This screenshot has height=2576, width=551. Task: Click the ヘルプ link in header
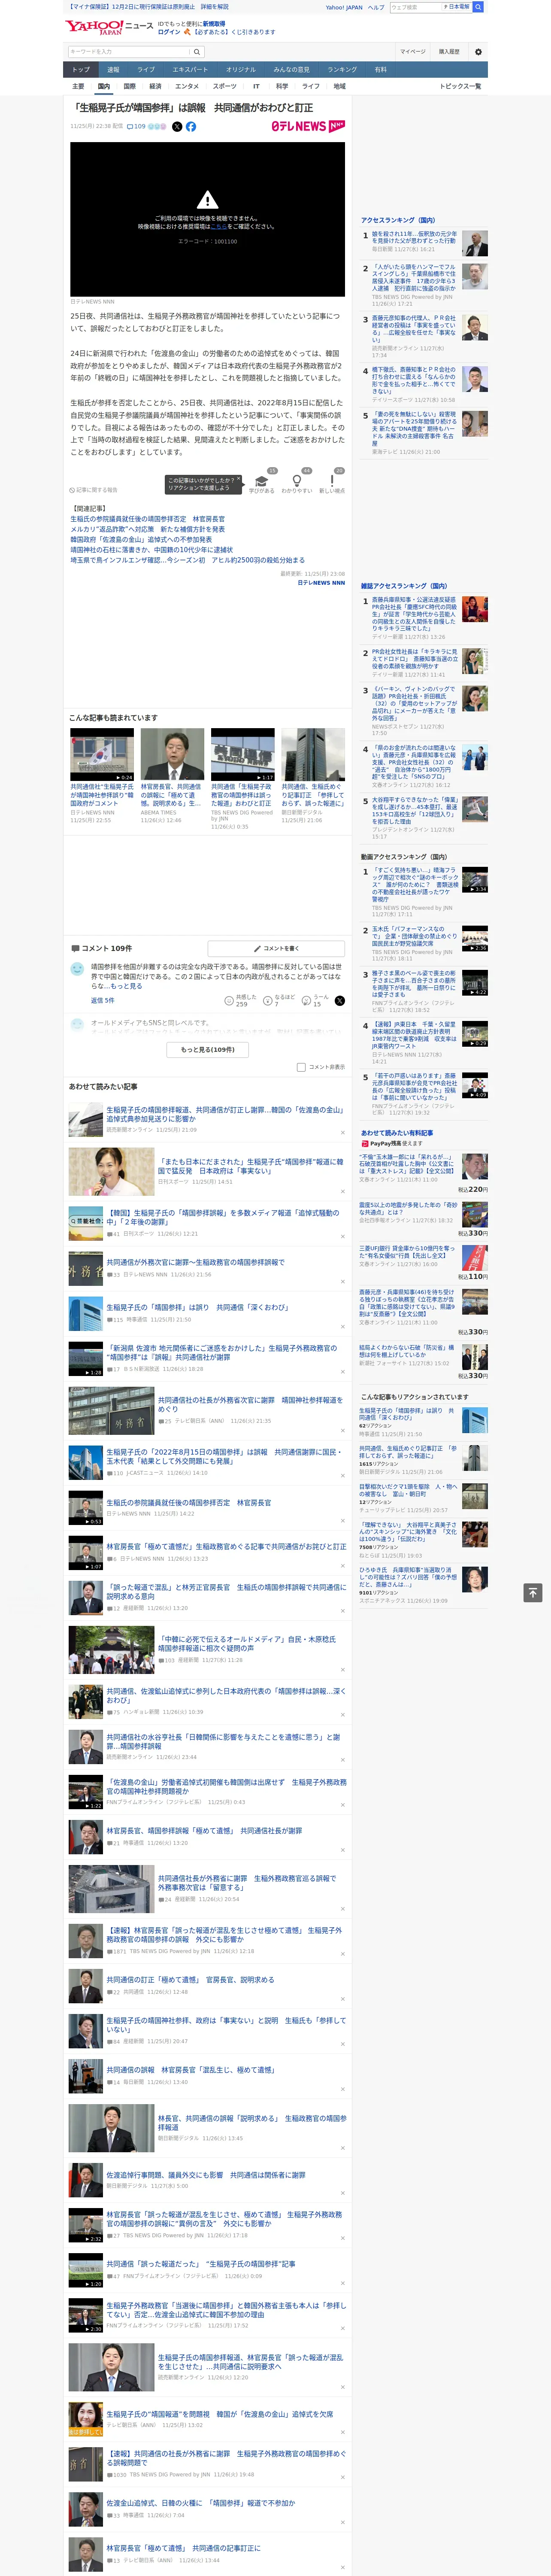tap(375, 7)
